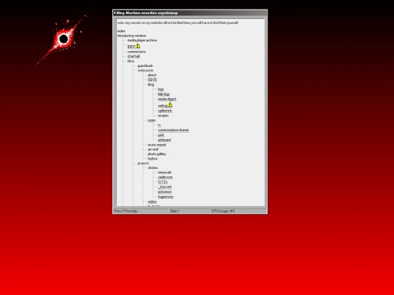394x295 pixels.
Task: Select the blog branch
Action: tap(151, 84)
